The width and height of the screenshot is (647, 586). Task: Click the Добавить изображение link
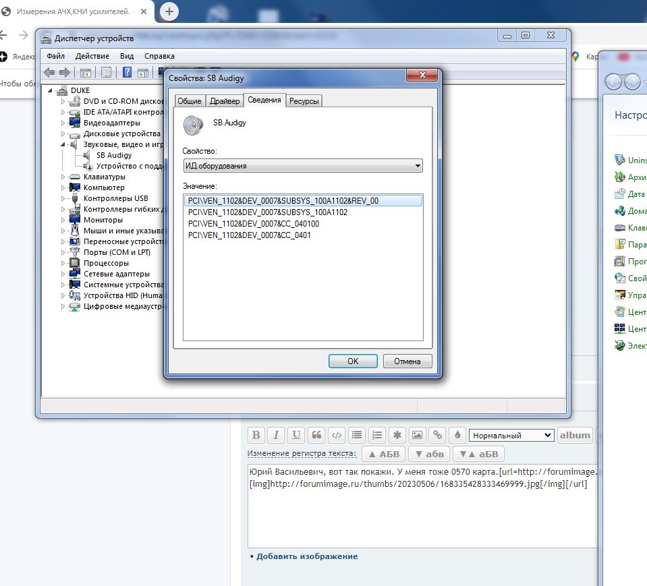click(x=307, y=556)
